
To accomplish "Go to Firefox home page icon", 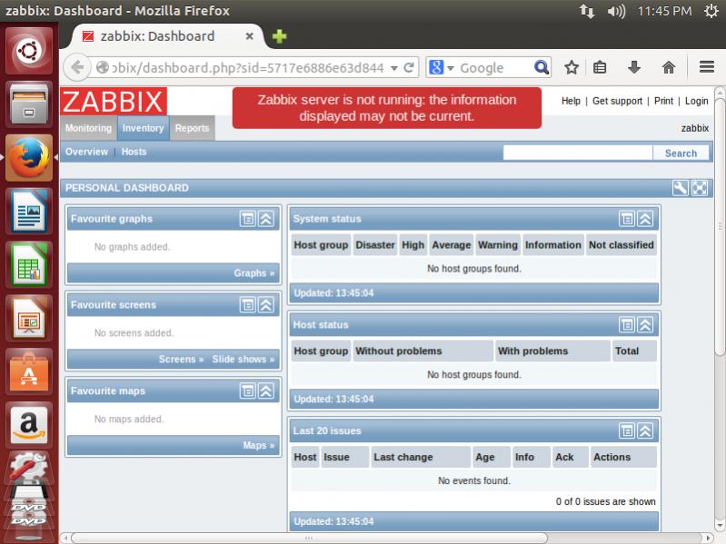I will pos(668,67).
